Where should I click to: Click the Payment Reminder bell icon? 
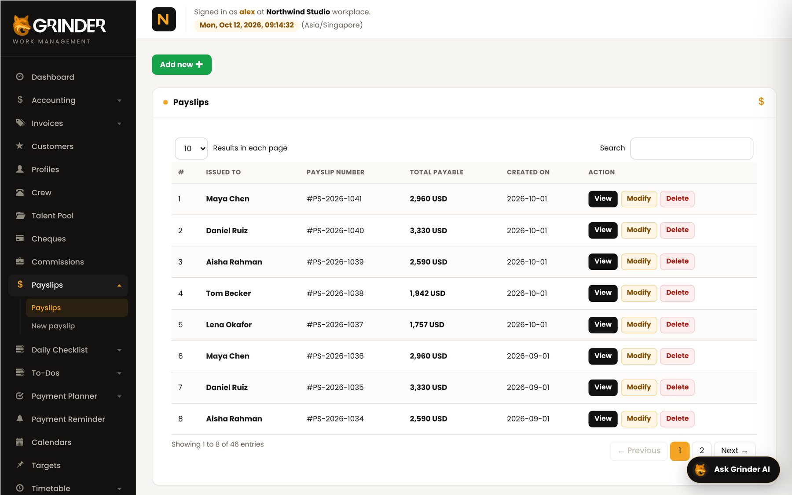click(20, 418)
